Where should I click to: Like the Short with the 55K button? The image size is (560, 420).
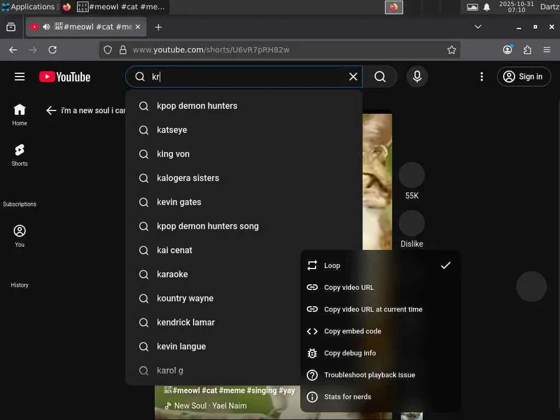412,175
